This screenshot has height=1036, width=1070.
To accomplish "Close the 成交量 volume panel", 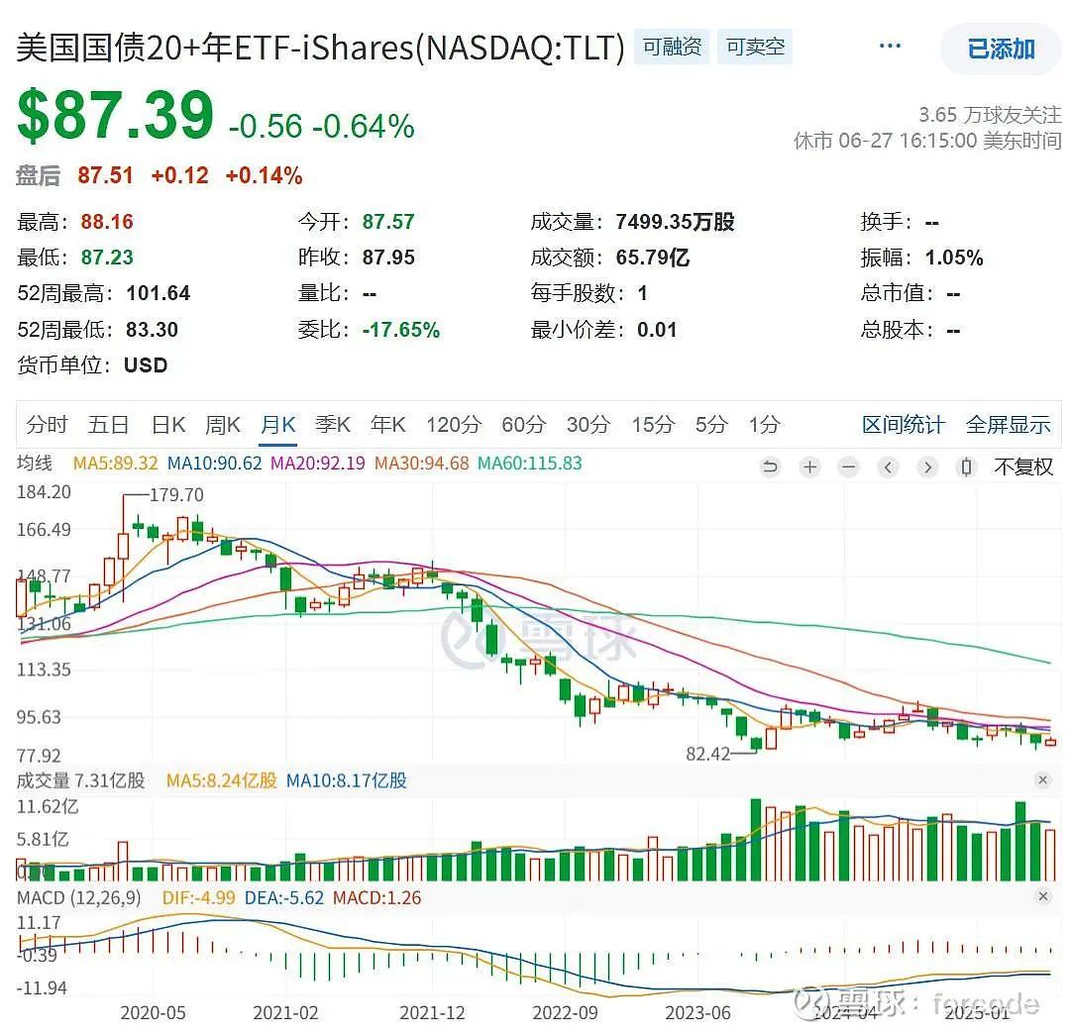I will click(x=1042, y=779).
